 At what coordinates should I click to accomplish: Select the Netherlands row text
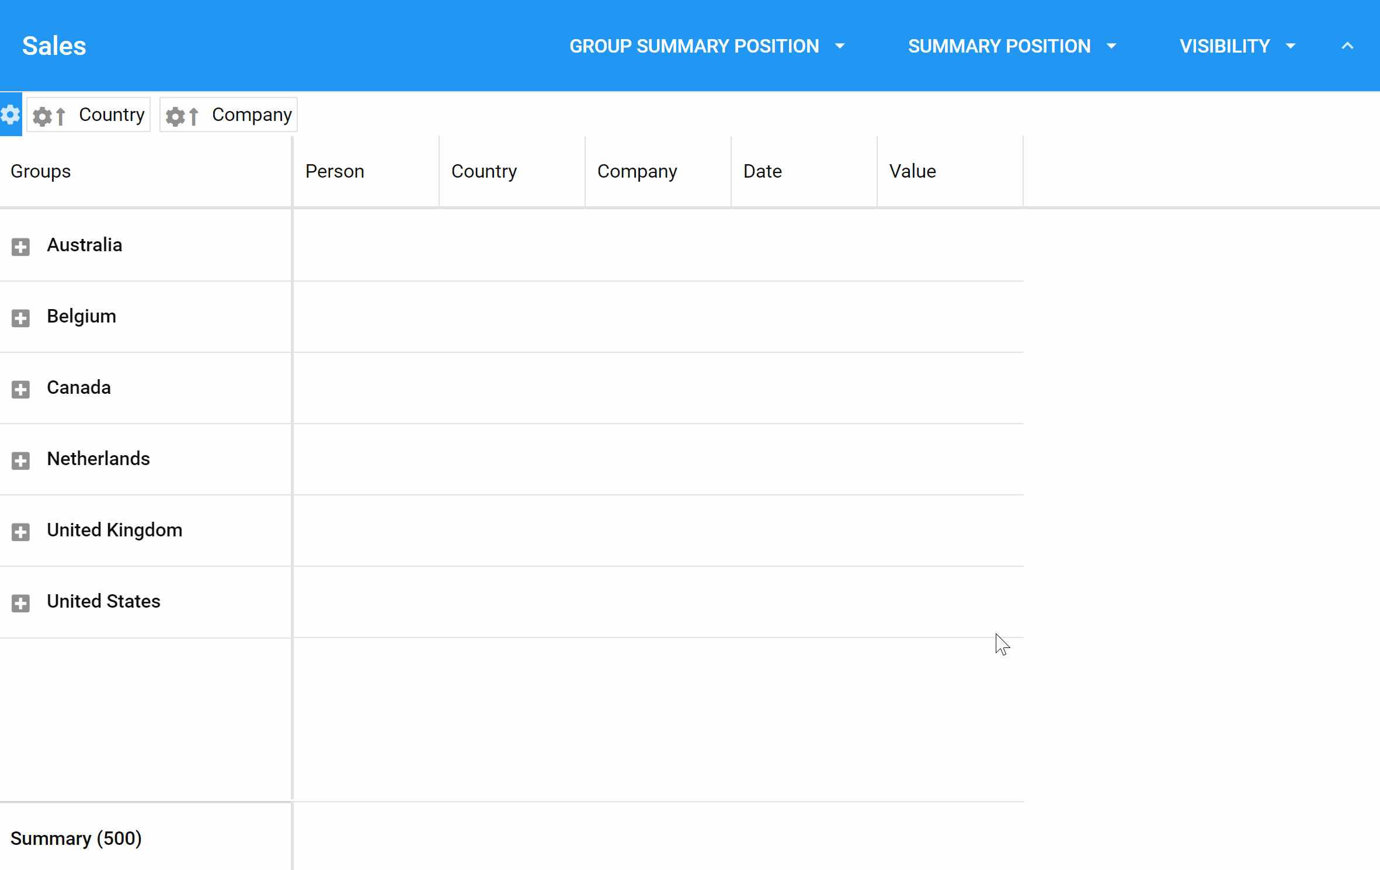(98, 459)
